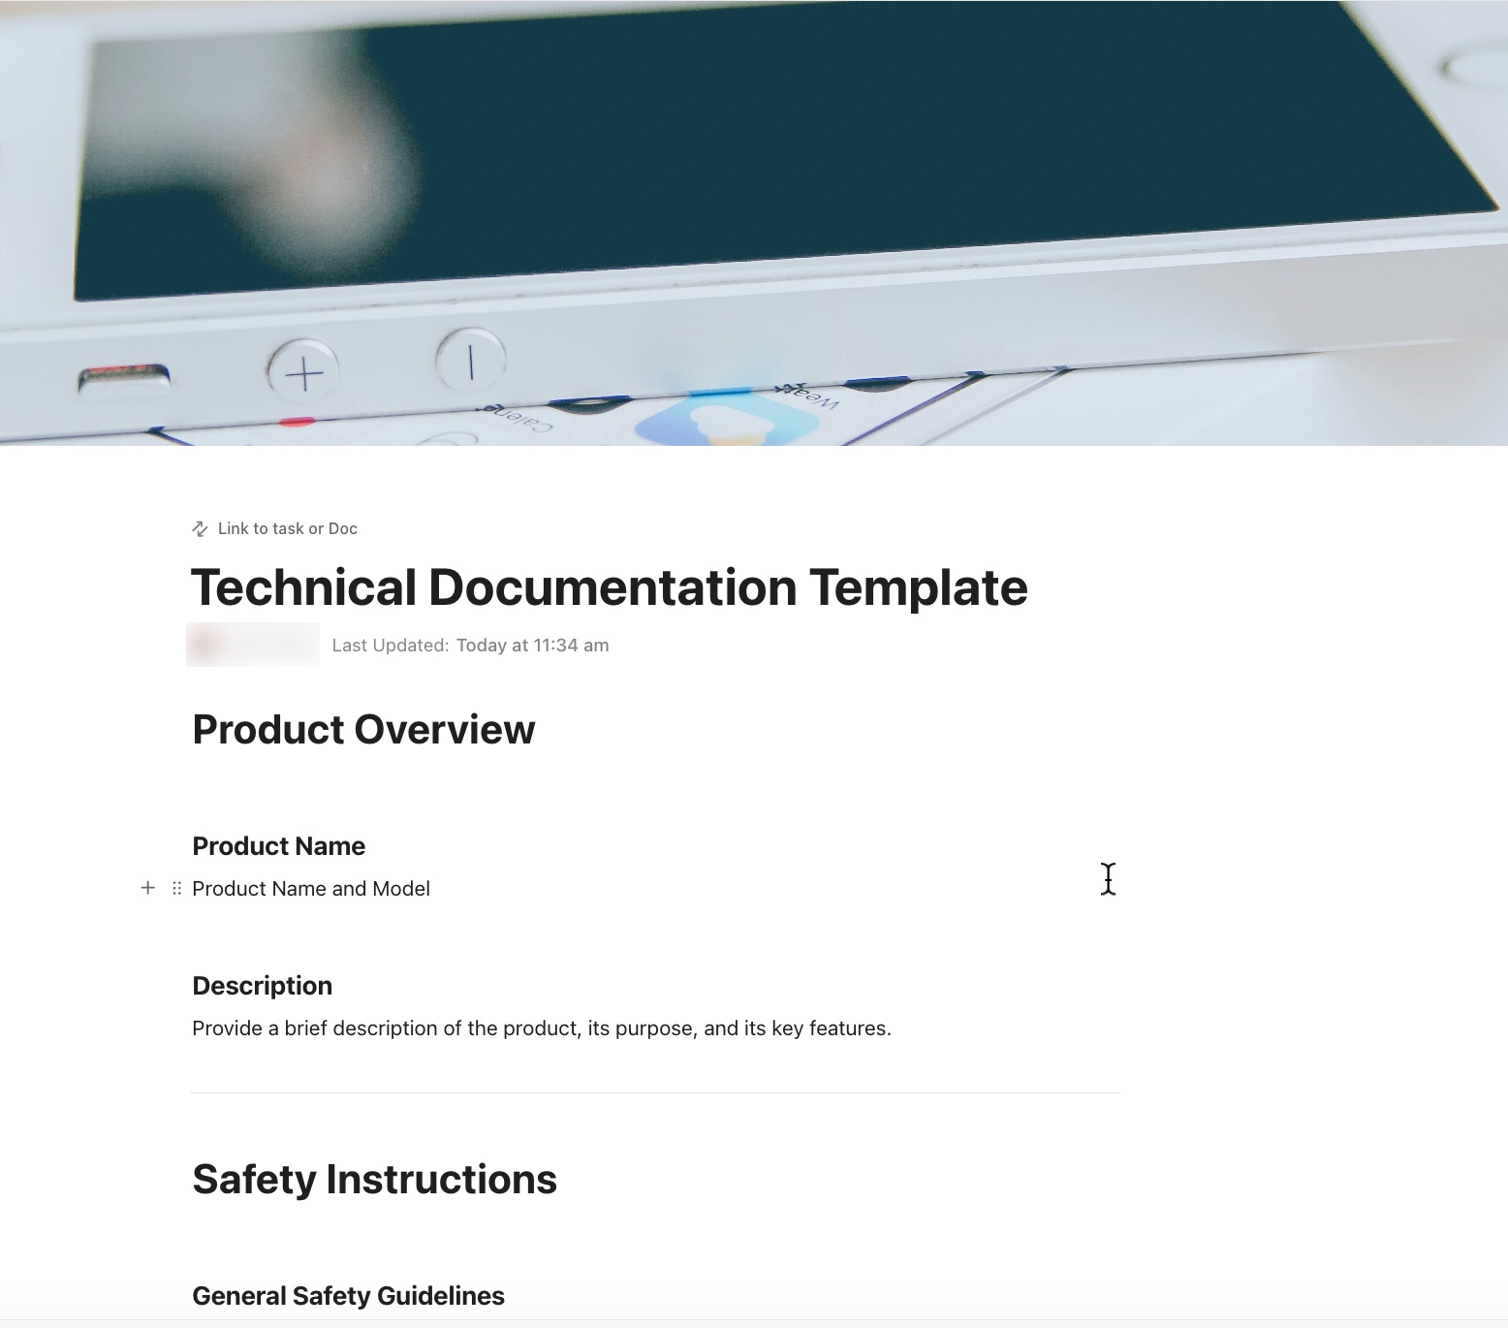Click the drag handle next to Product Name and Model
Viewport: 1508px width, 1328px height.
[175, 887]
